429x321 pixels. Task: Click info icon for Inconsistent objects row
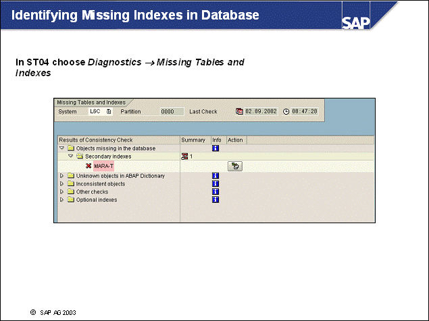216,183
